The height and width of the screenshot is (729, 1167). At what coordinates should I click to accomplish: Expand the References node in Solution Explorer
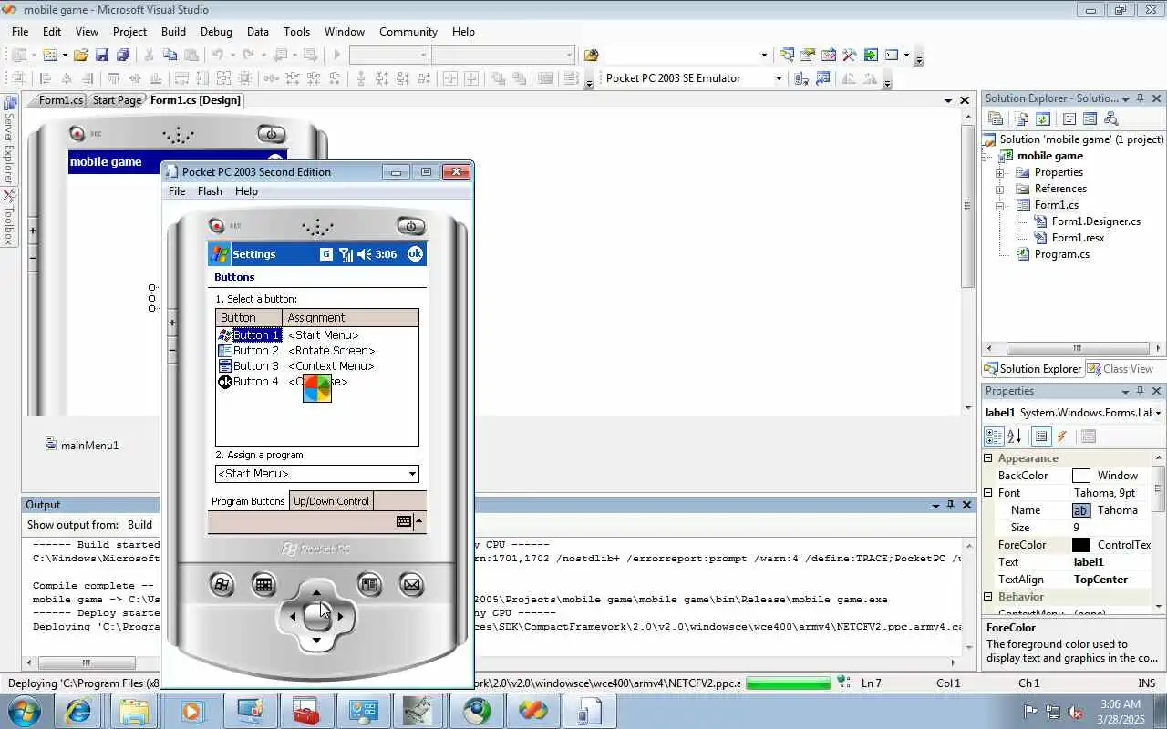tap(1000, 189)
